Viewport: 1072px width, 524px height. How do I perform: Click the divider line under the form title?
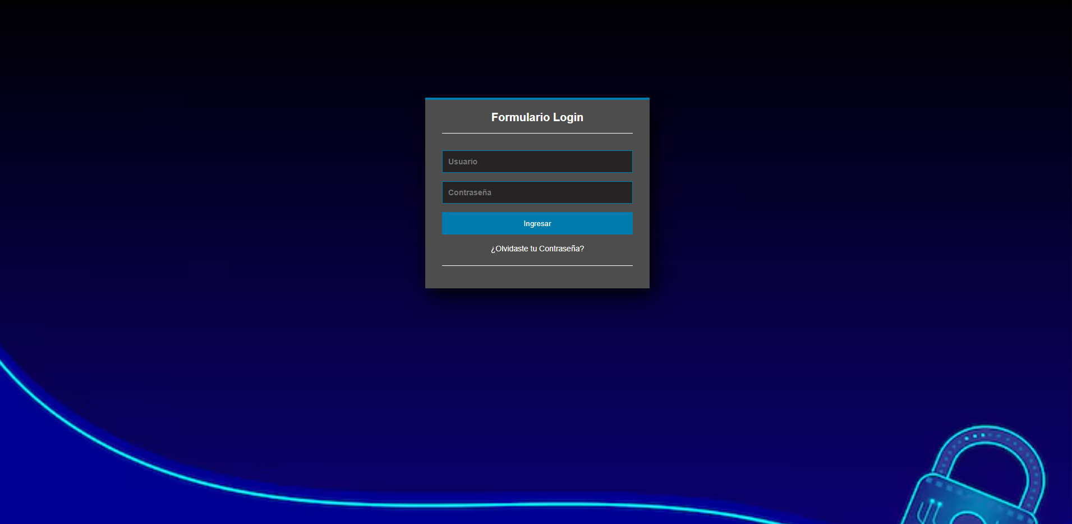537,132
